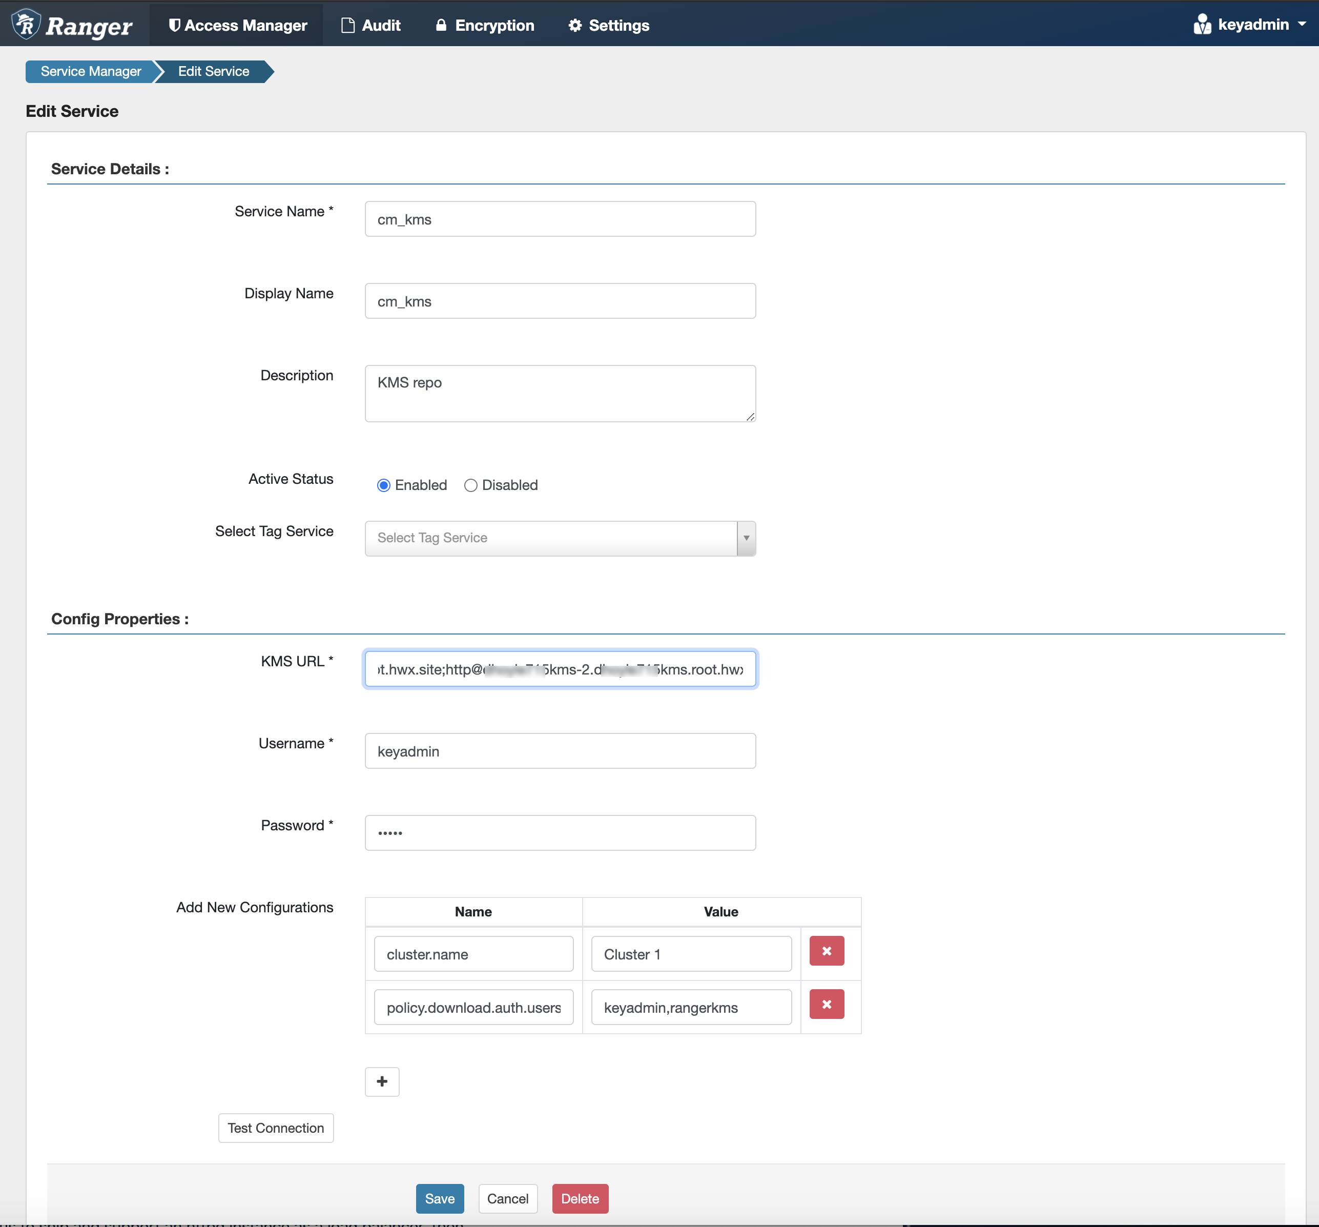
Task: Remove the cluster.name configuration row
Action: (826, 950)
